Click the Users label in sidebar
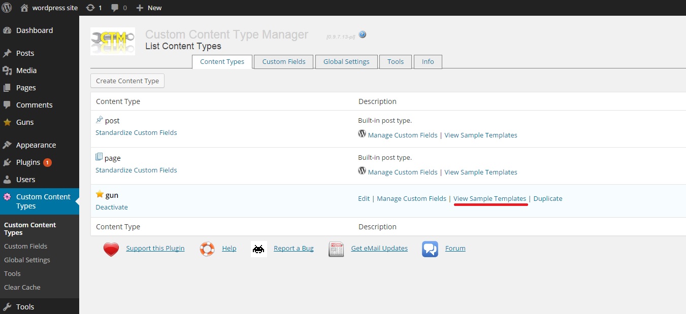686x314 pixels. pyautogui.click(x=26, y=180)
